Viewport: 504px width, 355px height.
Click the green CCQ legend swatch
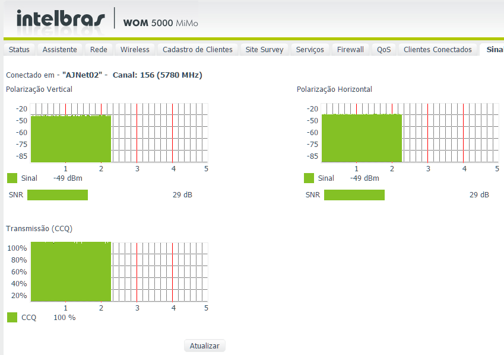(12, 318)
